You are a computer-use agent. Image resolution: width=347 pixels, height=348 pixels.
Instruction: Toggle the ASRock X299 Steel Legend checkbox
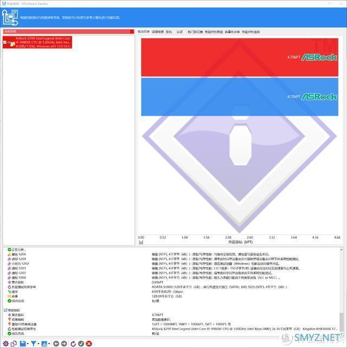[5, 42]
